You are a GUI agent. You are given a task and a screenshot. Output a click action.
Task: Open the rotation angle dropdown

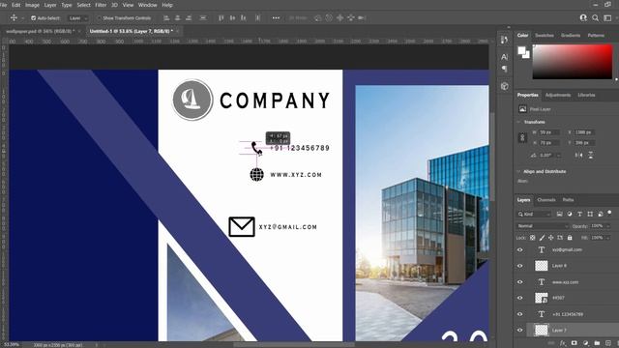559,156
